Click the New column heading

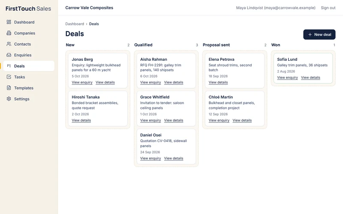pos(70,45)
